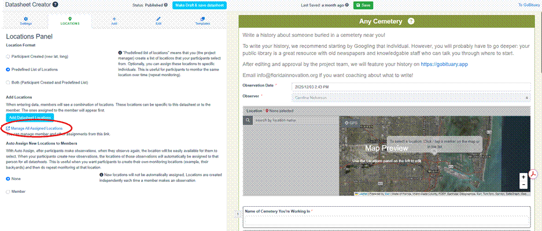Click the help icon next to Published status
542x231 pixels.
tap(168, 5)
